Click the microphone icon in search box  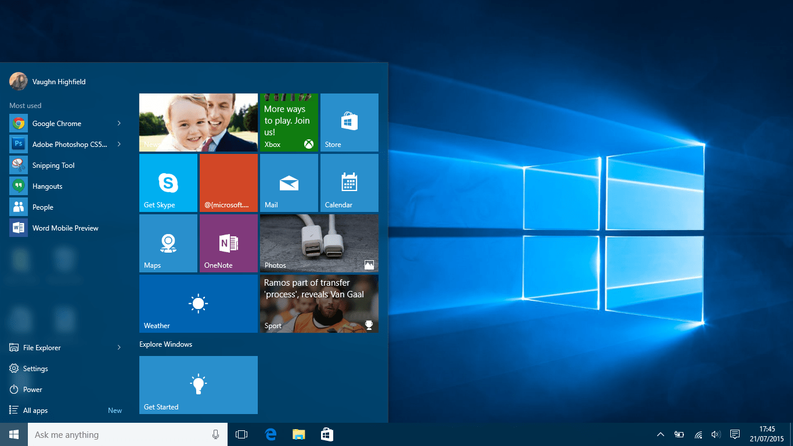pos(215,434)
